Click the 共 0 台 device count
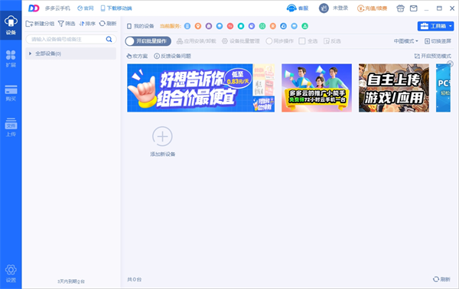 135,279
